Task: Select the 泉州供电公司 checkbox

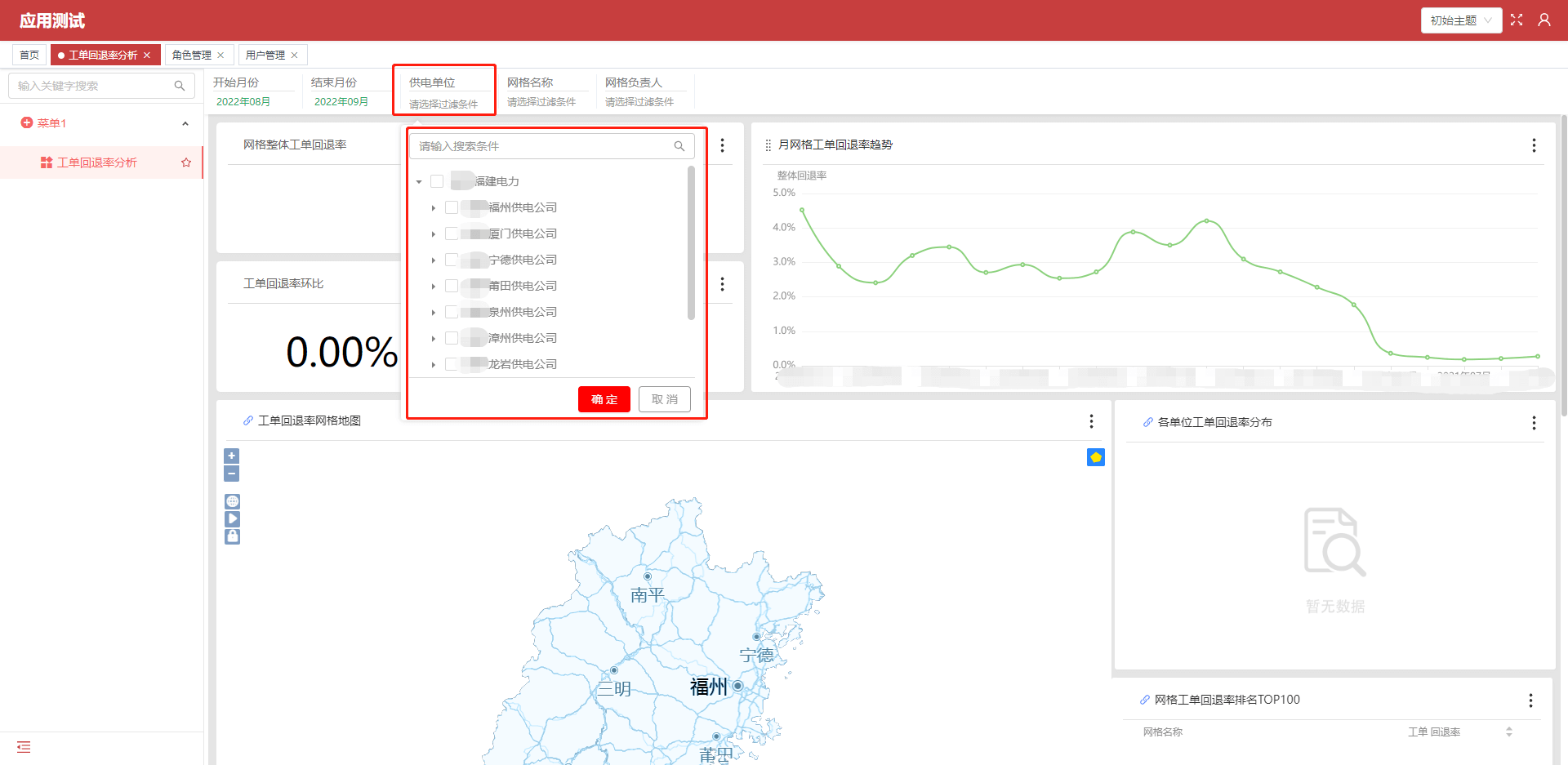Action: pos(452,312)
